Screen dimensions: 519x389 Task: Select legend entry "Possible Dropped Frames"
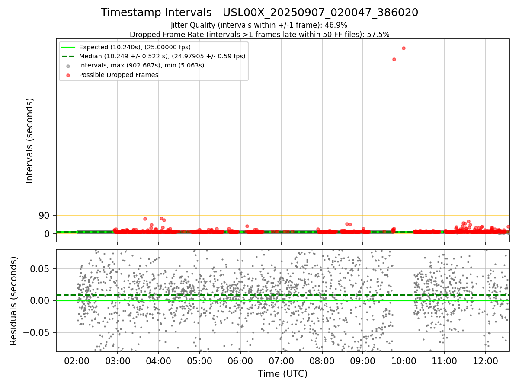tap(119, 75)
